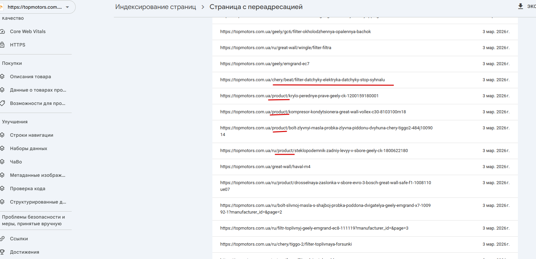Open the topmotors.com property selector dropdown
536x259 pixels.
pyautogui.click(x=37, y=7)
